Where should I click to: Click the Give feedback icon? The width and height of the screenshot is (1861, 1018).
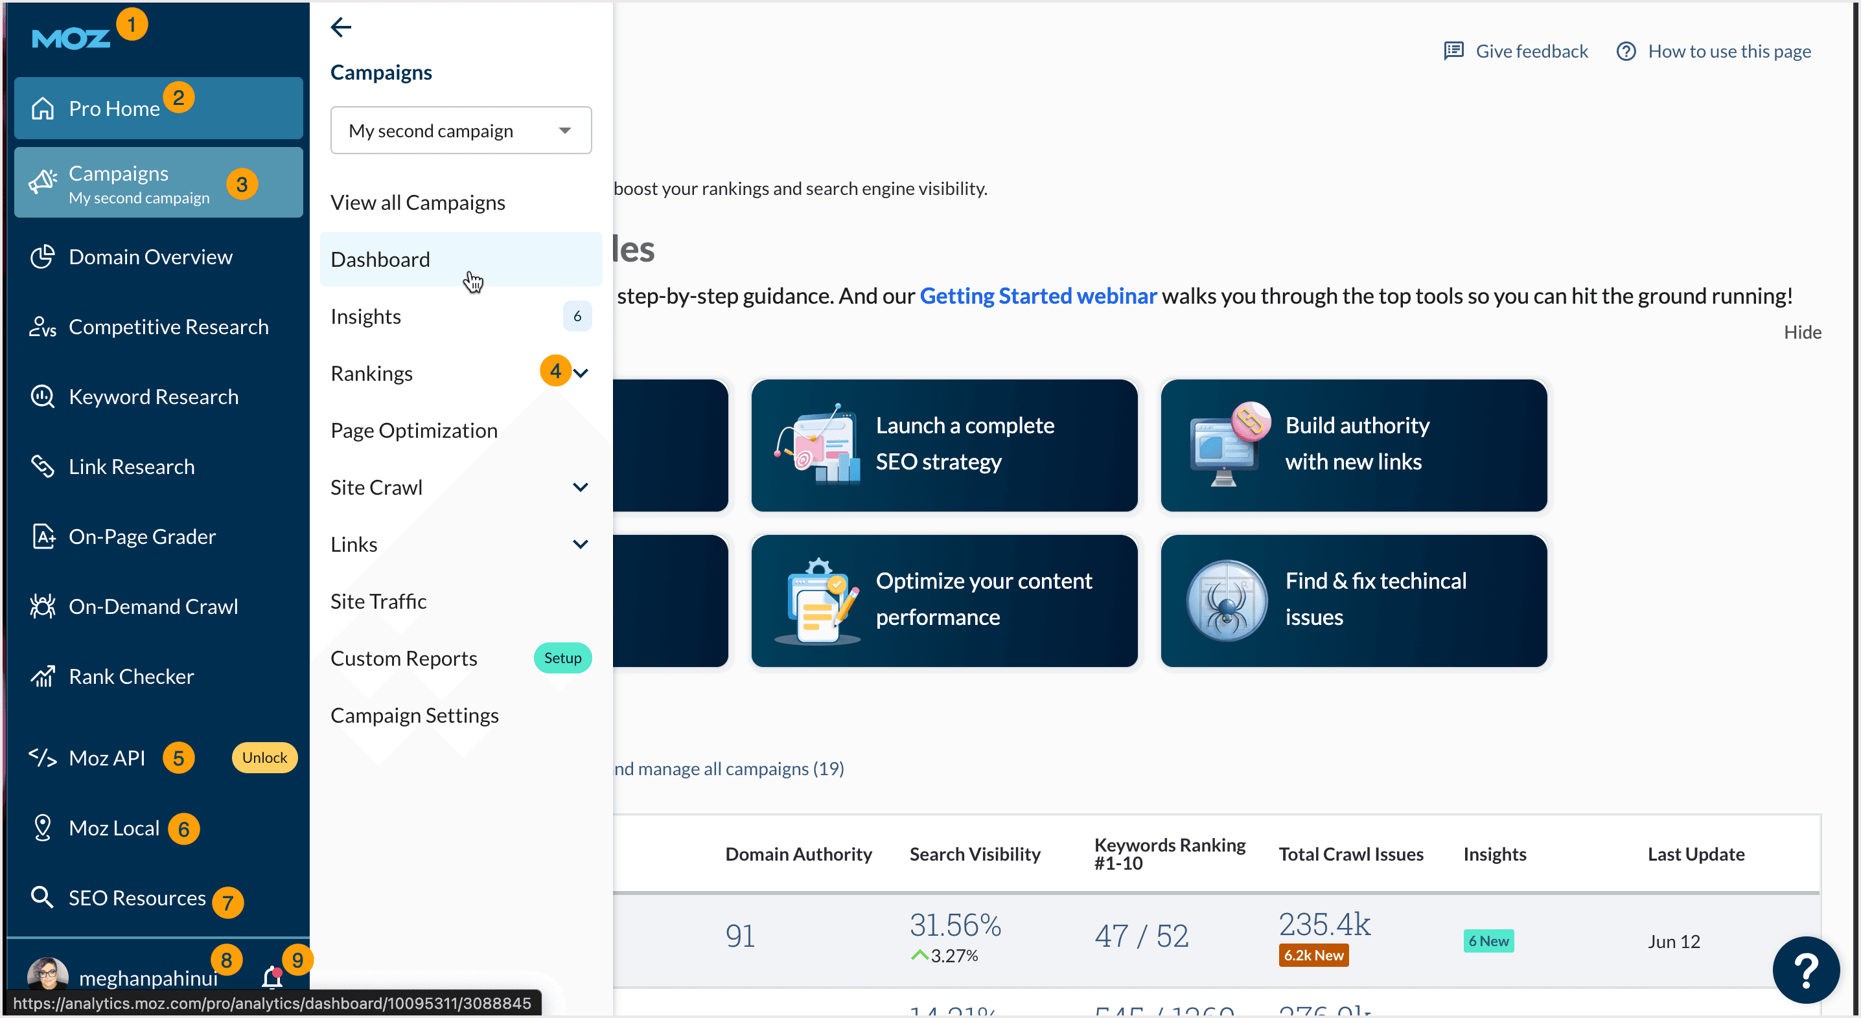(1453, 51)
